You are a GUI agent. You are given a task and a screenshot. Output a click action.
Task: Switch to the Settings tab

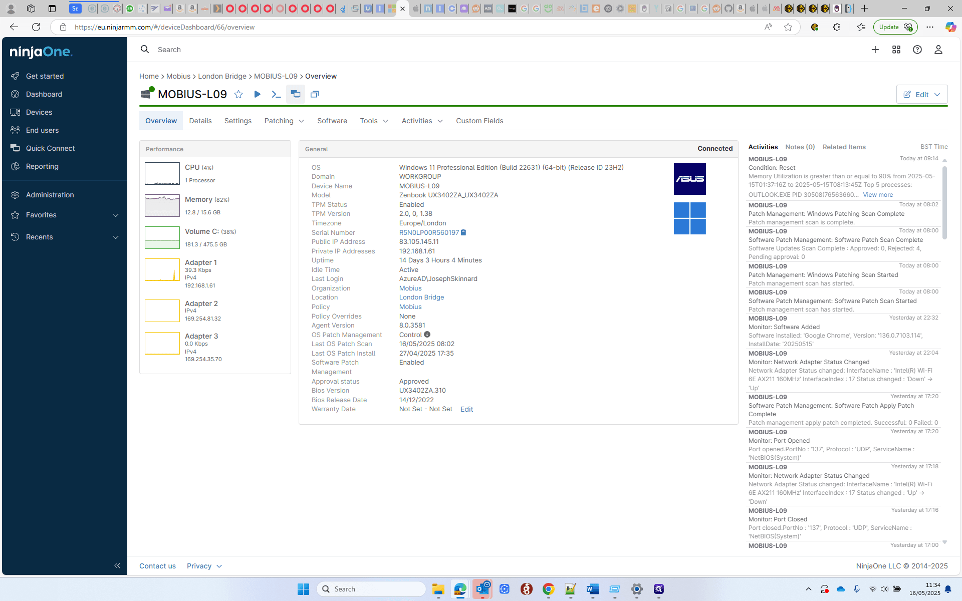(x=238, y=121)
